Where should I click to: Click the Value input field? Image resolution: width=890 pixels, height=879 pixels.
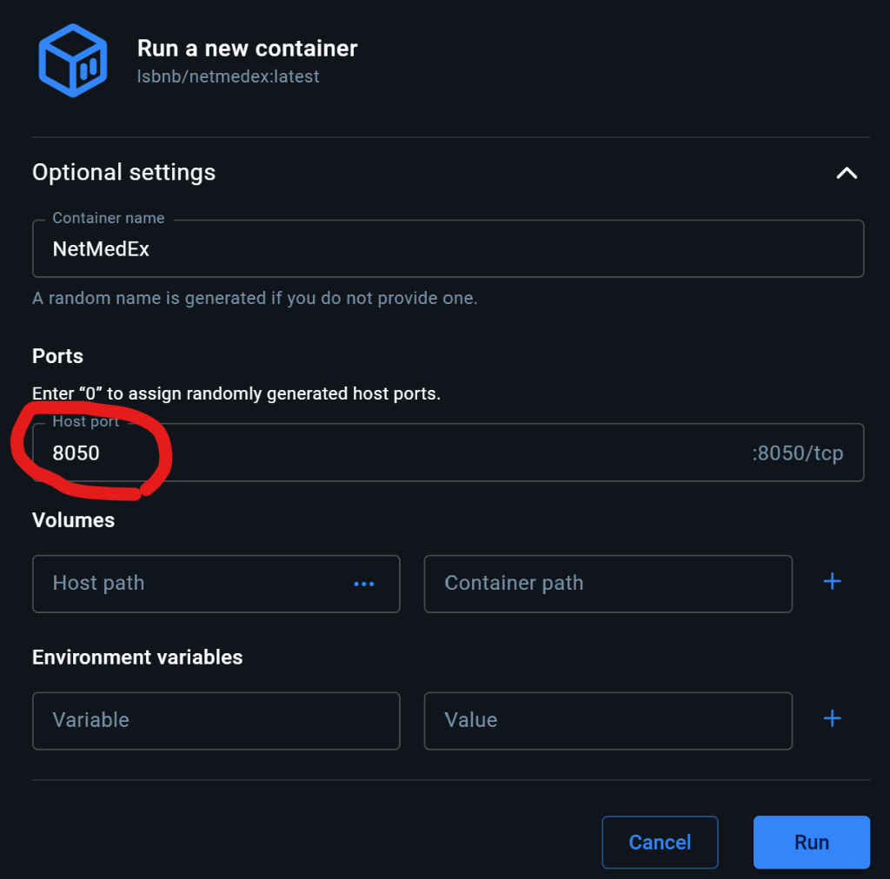pyautogui.click(x=608, y=721)
